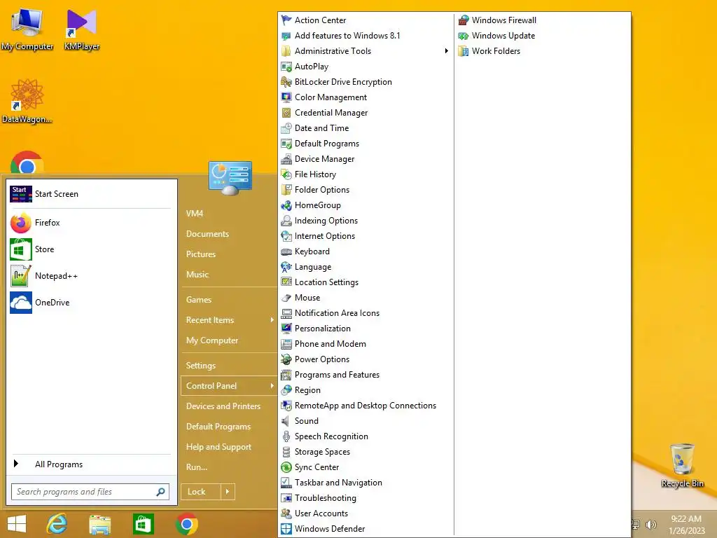Image resolution: width=717 pixels, height=538 pixels.
Task: Open the Sync Center icon
Action: pos(286,467)
